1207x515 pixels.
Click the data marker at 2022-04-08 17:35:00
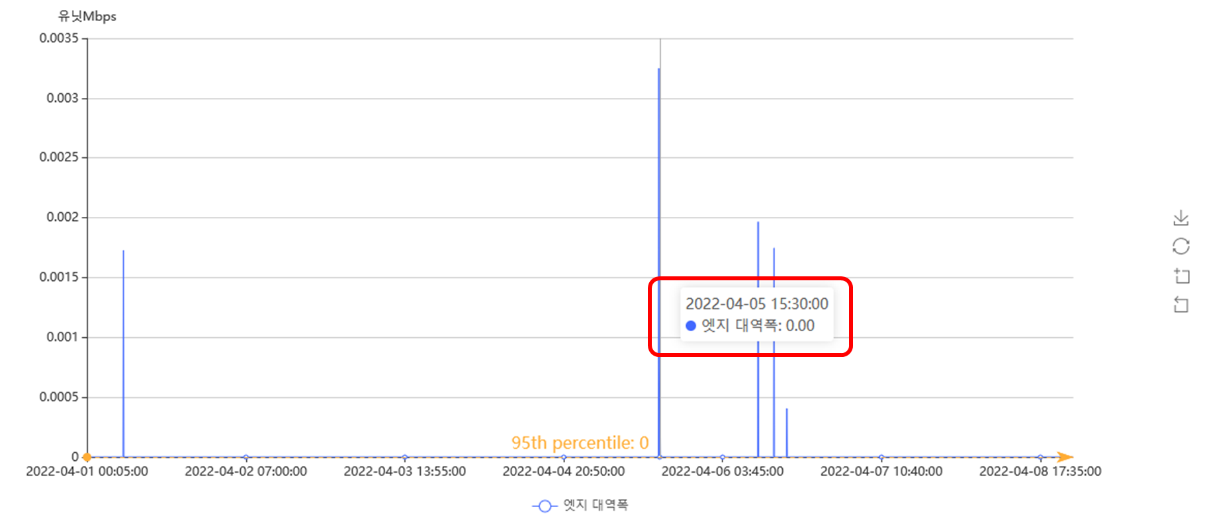(x=1040, y=457)
